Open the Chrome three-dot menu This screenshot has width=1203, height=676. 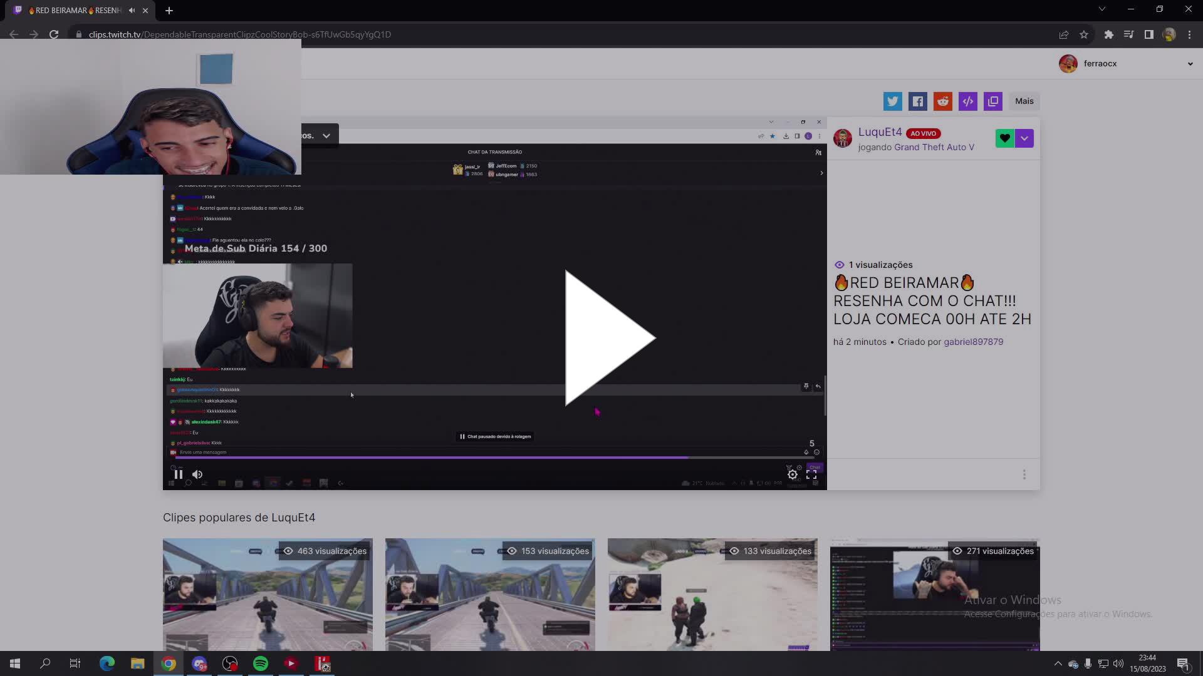pyautogui.click(x=1189, y=34)
